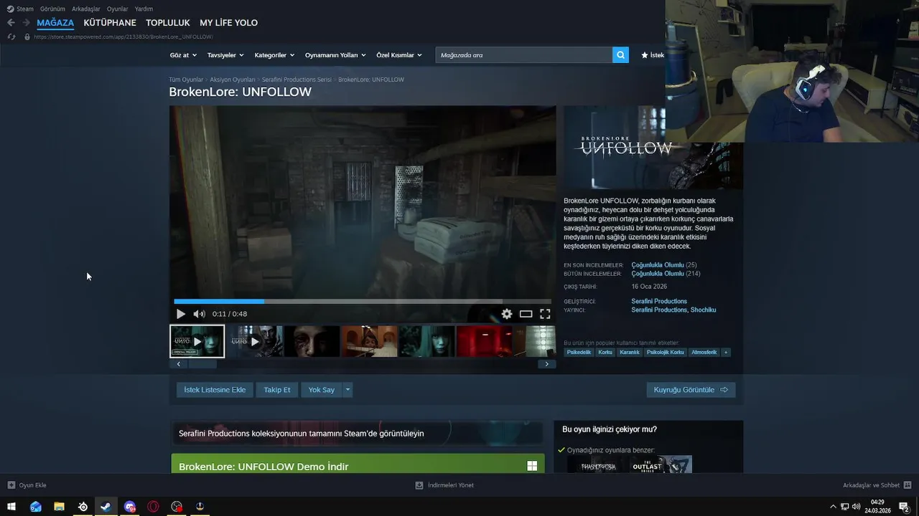919x516 pixels.
Task: Select the second trailer thumbnail
Action: point(255,341)
